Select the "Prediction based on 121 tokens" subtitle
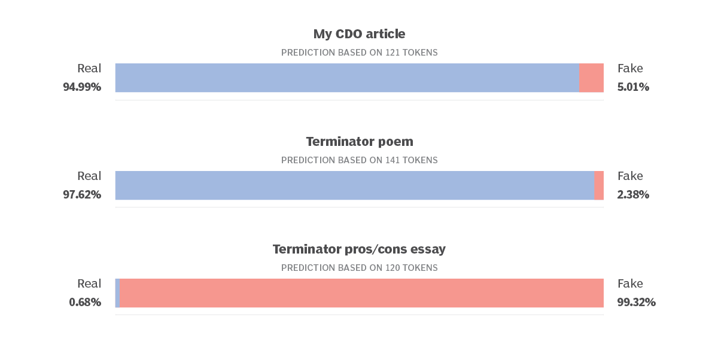This screenshot has height=348, width=718. [359, 53]
